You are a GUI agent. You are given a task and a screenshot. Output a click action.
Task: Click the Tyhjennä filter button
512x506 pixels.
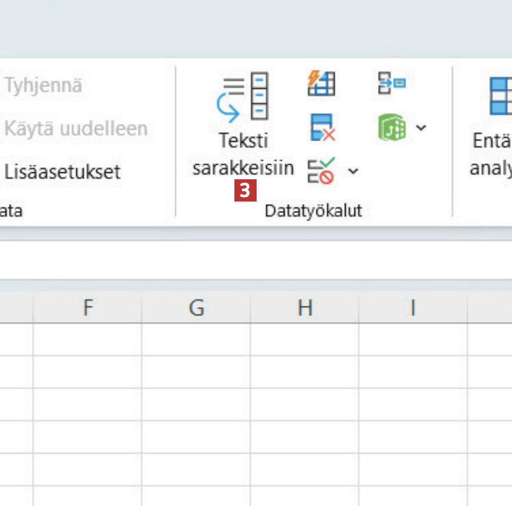pos(43,85)
